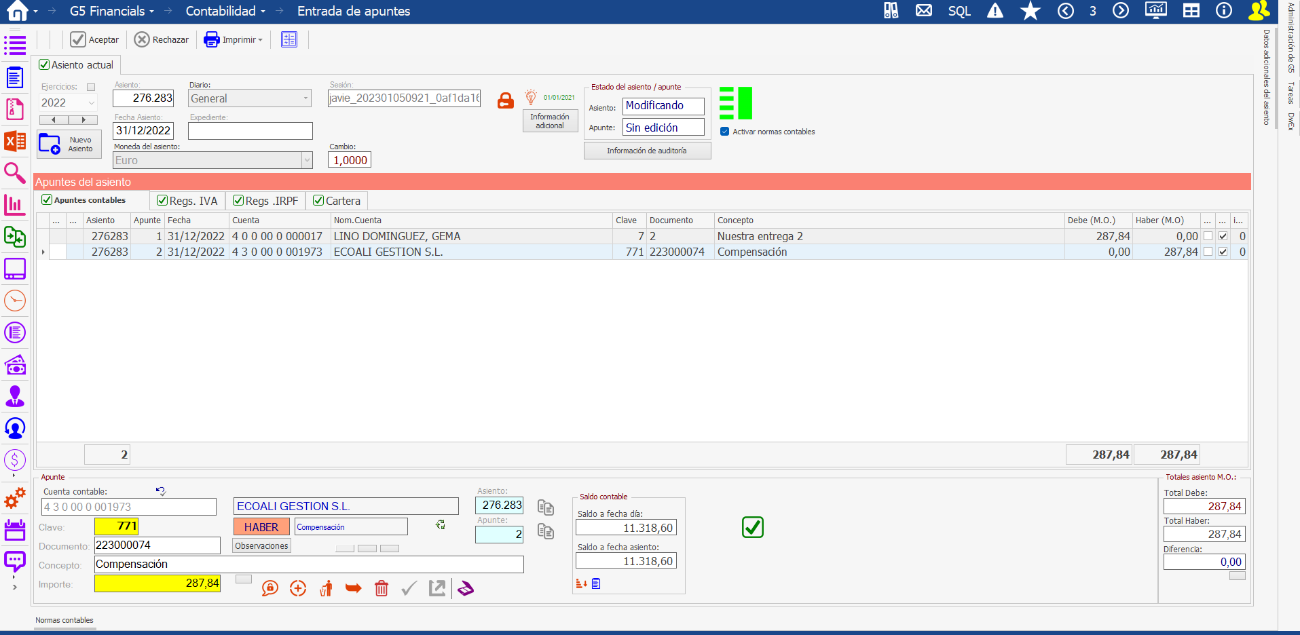Click the Excel export icon in sidebar
The height and width of the screenshot is (635, 1300).
click(x=15, y=141)
